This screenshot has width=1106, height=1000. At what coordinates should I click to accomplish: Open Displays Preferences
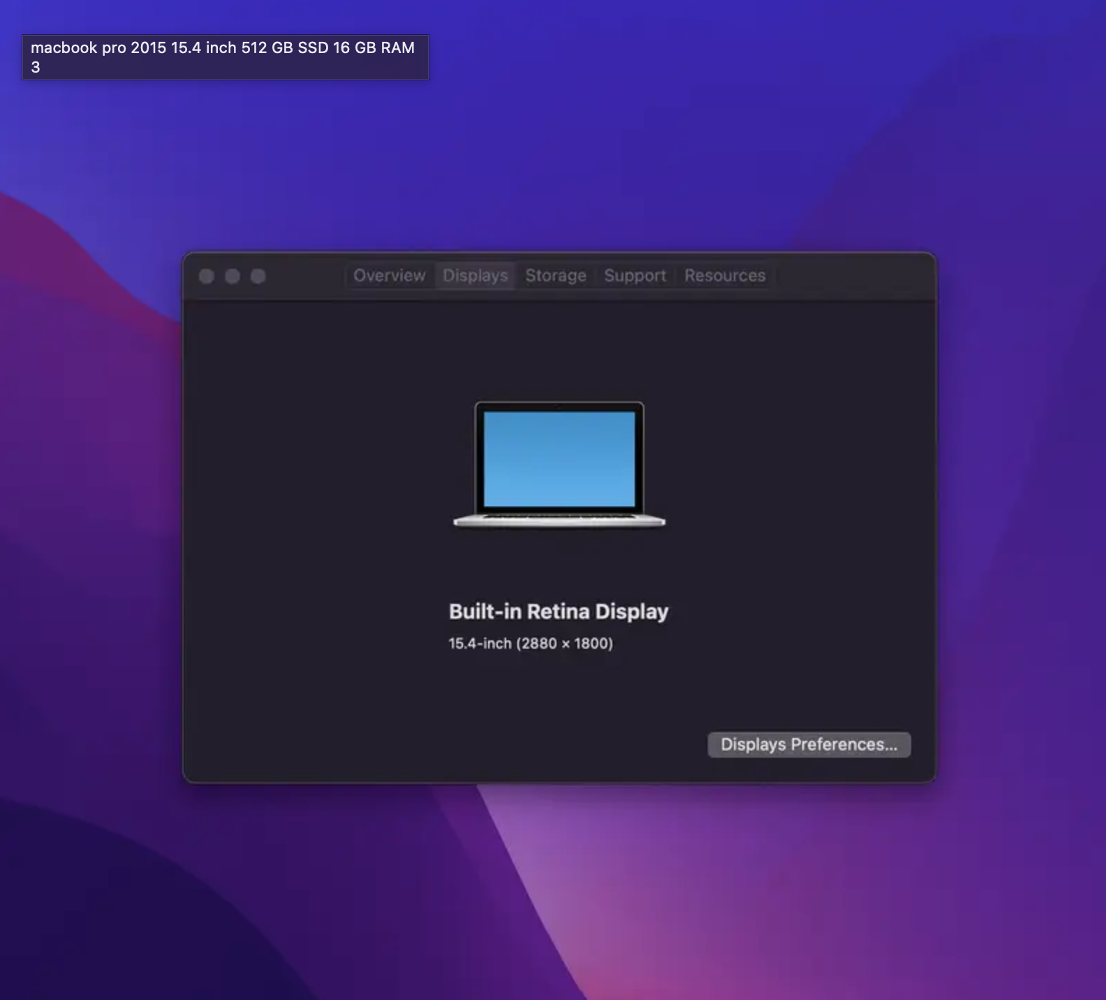tap(809, 744)
